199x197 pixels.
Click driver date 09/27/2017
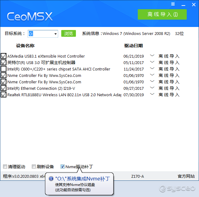133,88
